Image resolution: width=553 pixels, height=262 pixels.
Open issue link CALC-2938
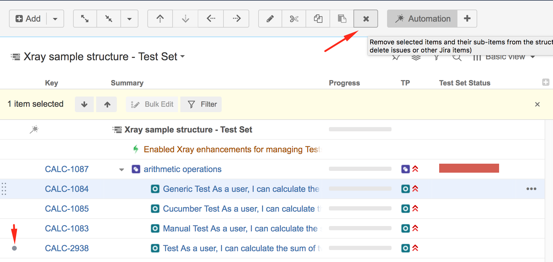point(67,248)
